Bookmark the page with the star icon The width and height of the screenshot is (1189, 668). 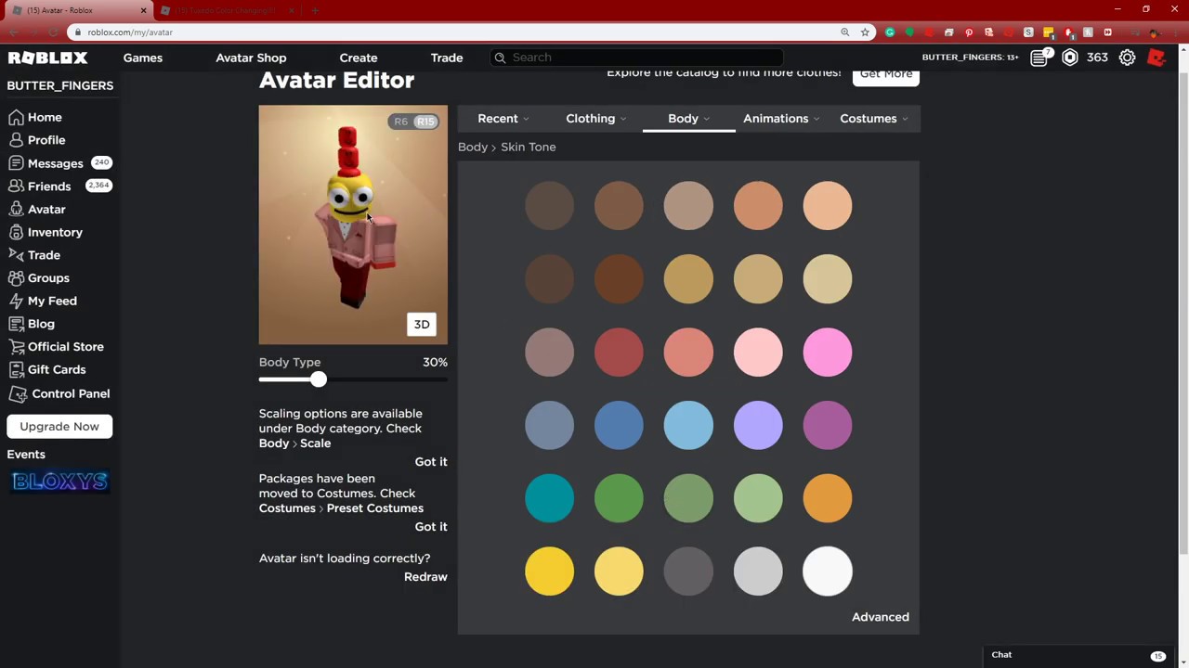click(x=865, y=32)
